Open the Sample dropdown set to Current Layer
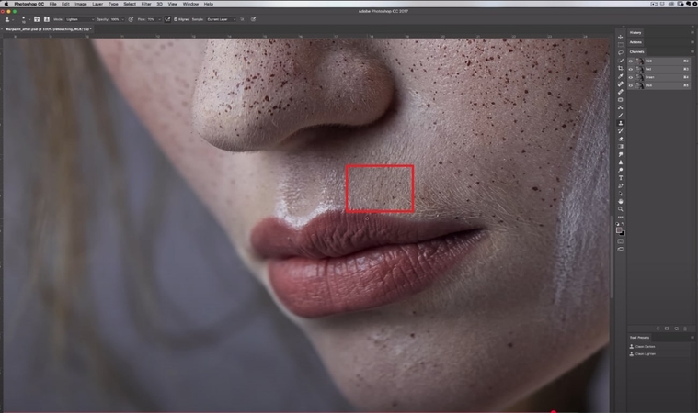Image resolution: width=698 pixels, height=413 pixels. (x=222, y=19)
